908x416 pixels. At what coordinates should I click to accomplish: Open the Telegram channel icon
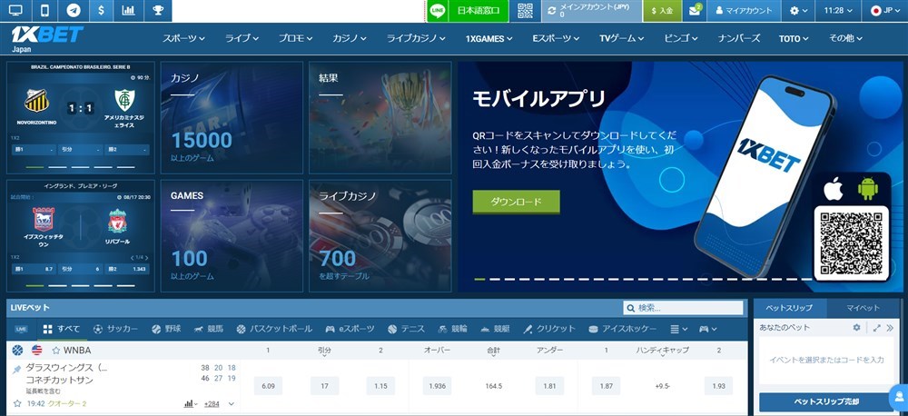coord(73,10)
